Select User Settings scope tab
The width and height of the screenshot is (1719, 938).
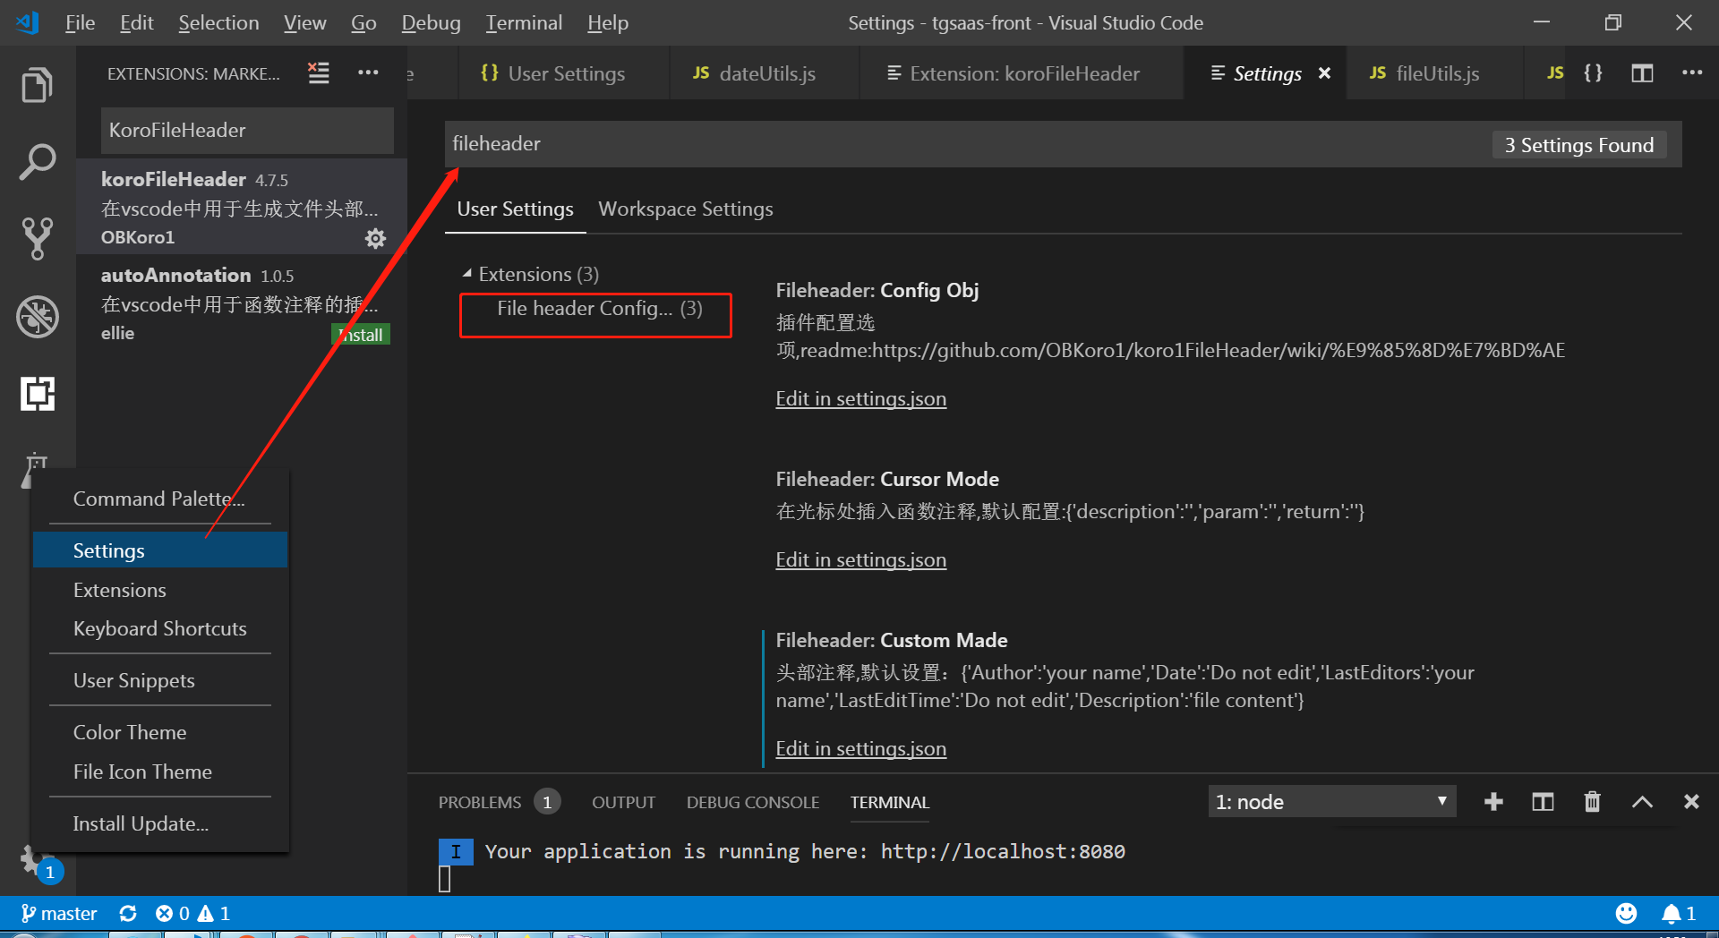[515, 209]
